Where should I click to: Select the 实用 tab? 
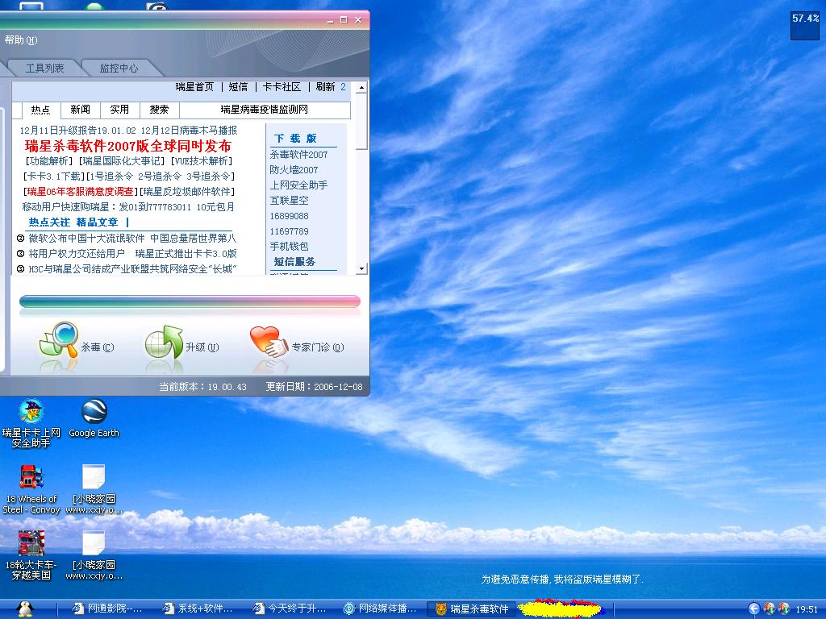pyautogui.click(x=119, y=110)
